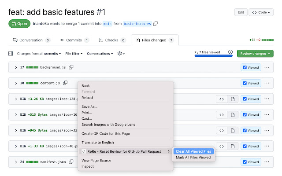
Task: Switch to the Conversation tab
Action: point(31,40)
